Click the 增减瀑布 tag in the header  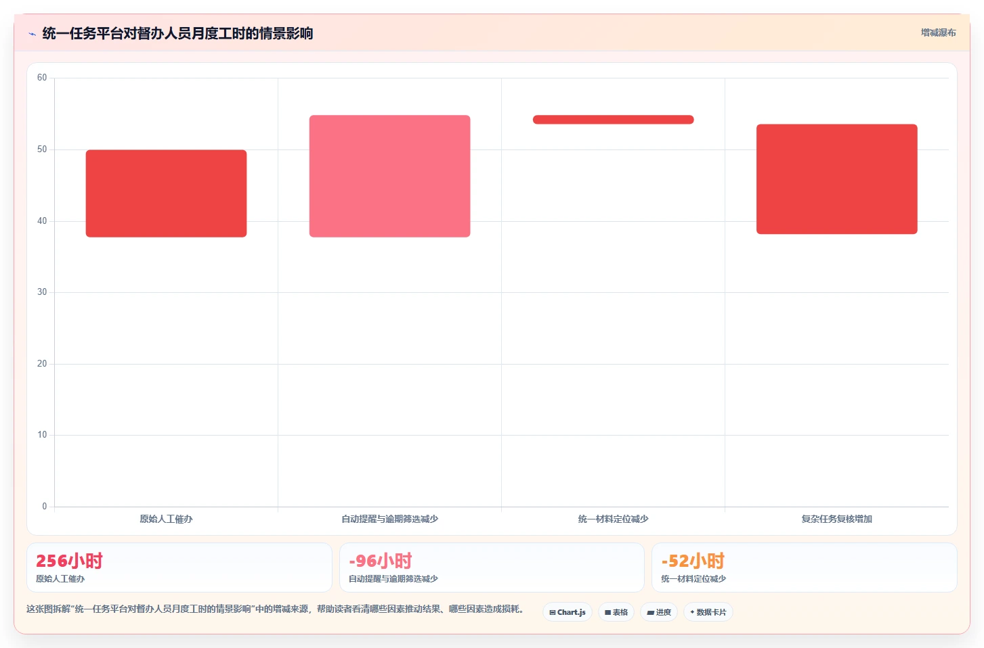[x=938, y=32]
